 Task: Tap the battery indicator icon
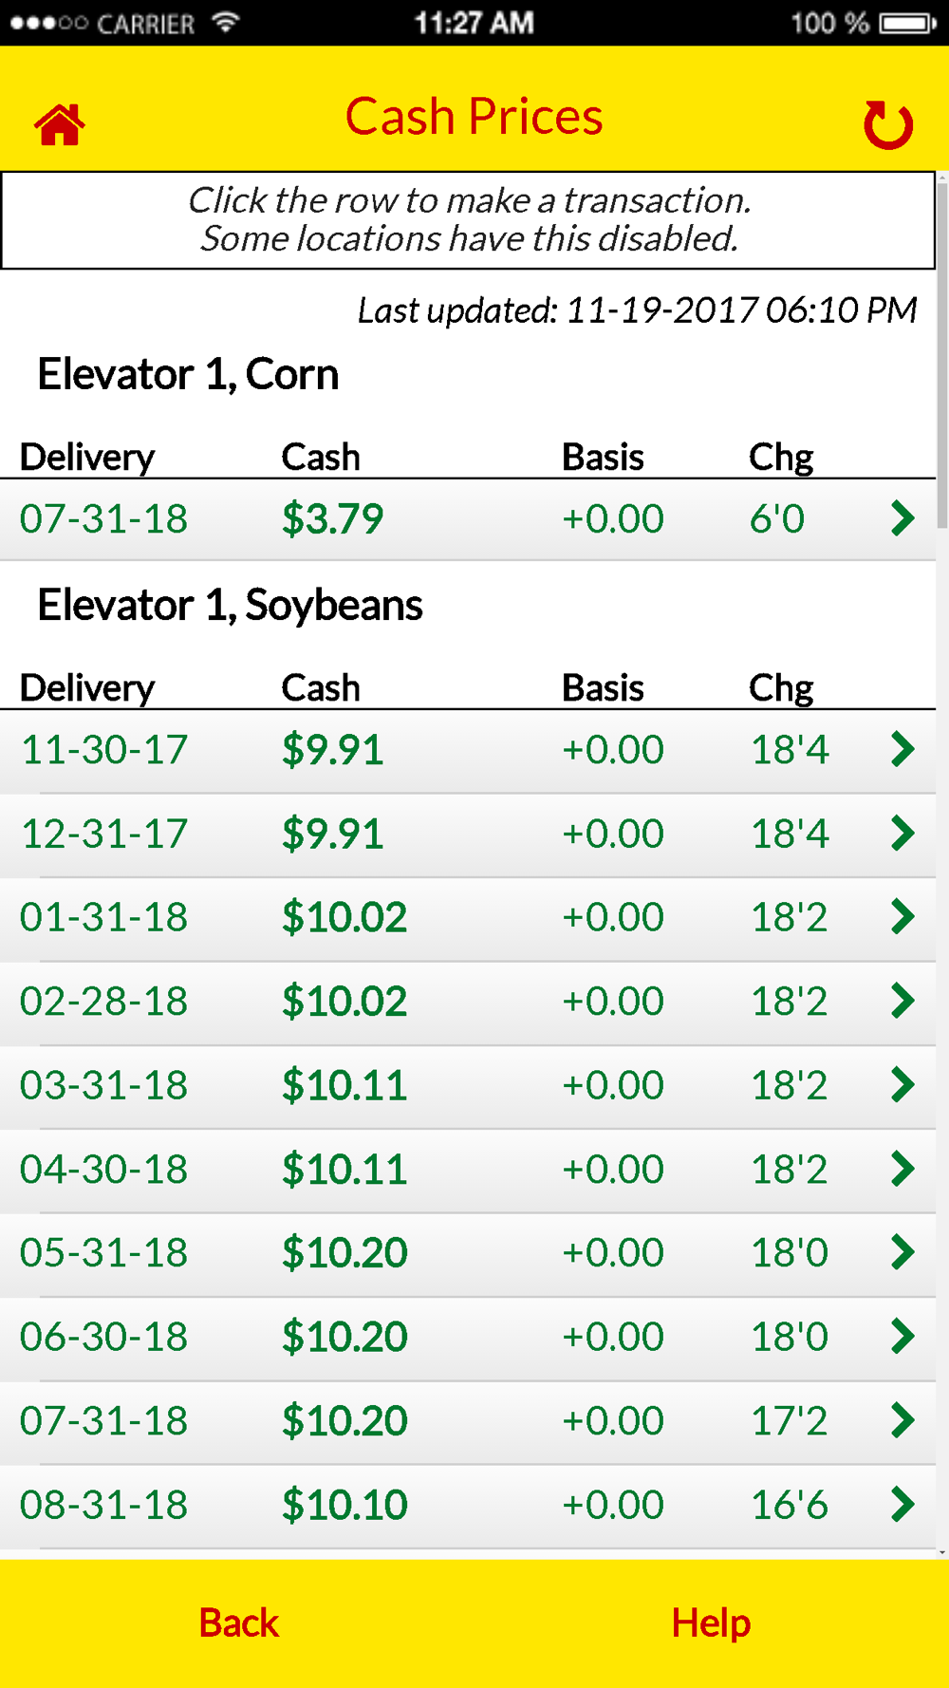tap(908, 23)
